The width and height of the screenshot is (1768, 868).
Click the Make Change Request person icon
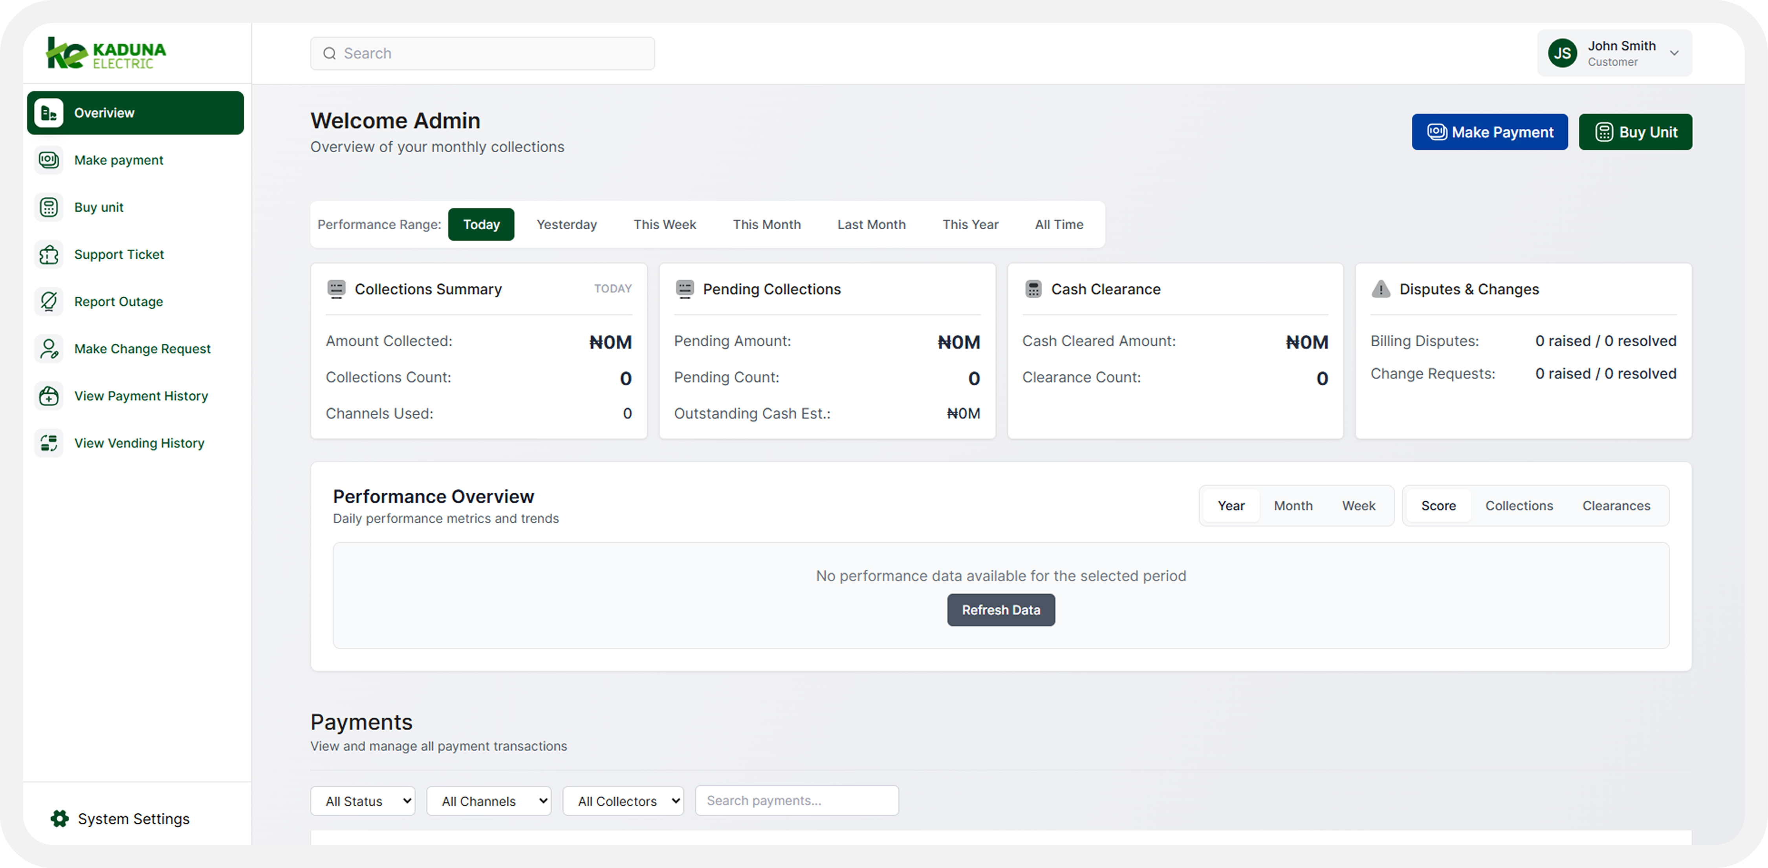pos(49,349)
